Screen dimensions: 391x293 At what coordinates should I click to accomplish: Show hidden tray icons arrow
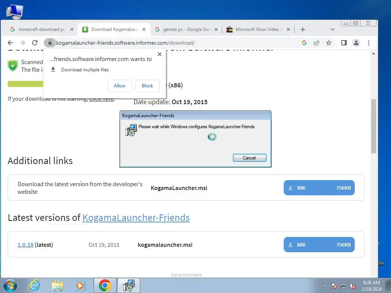325,286
